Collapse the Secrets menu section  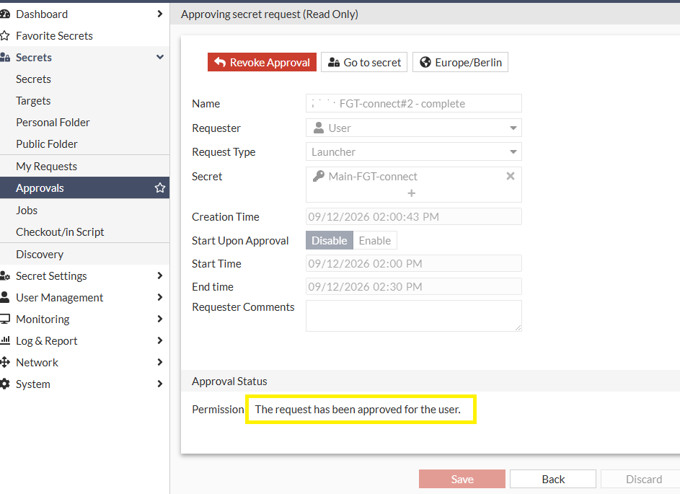[x=160, y=57]
